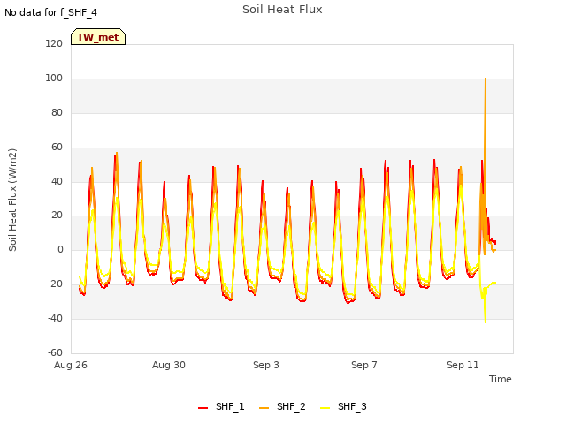Viewport: 566px width, 424px height.
Task: Click the -40 y-axis tick label
Action: click(55, 318)
